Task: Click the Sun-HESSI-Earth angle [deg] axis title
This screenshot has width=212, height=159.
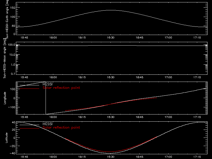Action: (7, 19)
